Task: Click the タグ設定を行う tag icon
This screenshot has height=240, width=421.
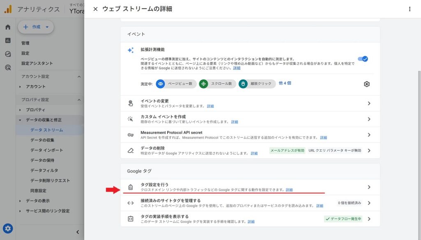Action: point(130,187)
